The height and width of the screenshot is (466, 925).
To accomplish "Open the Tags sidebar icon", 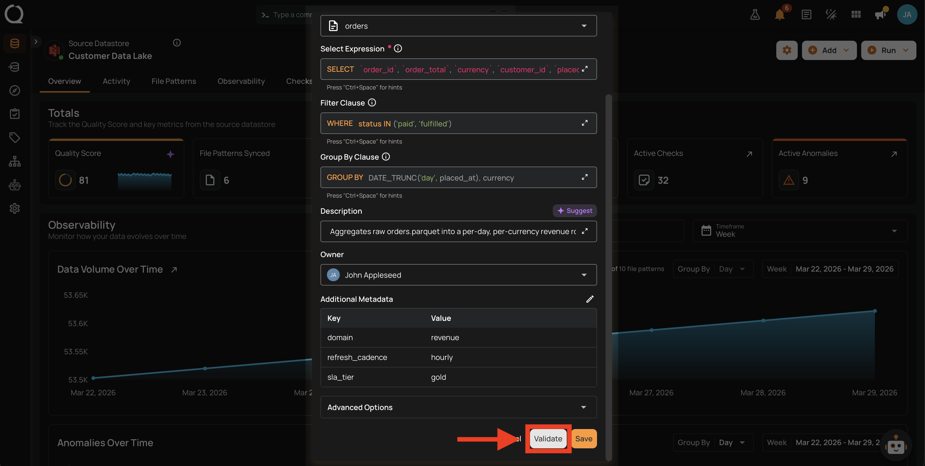I will (15, 137).
